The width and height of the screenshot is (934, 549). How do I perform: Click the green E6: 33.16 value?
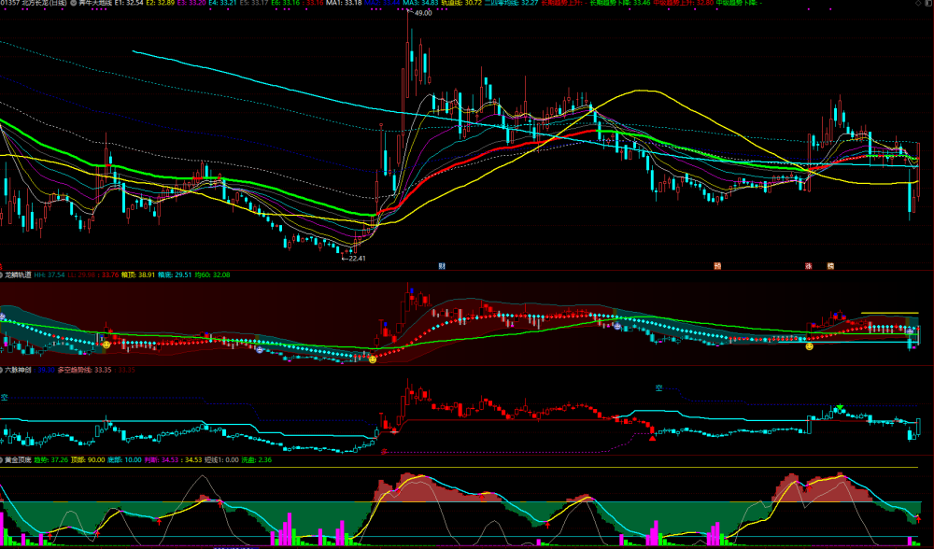[285, 3]
